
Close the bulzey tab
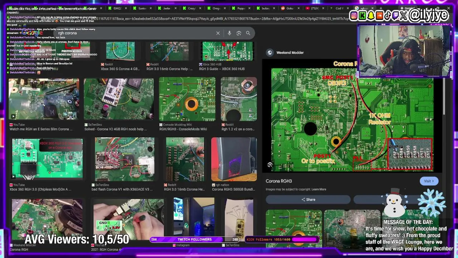pyautogui.click(x=274, y=8)
